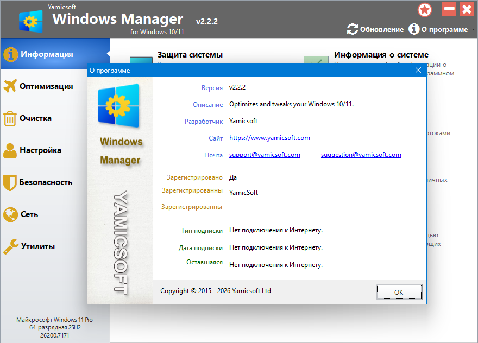478x343 pixels.
Task: Expand the О программе dropdown arrow
Action: coord(473,30)
